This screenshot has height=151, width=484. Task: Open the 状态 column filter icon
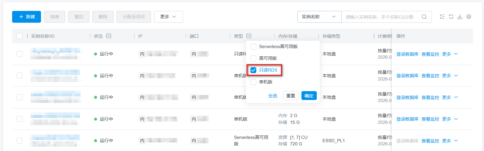(109, 36)
